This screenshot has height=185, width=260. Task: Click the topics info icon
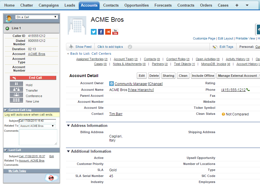130,47
